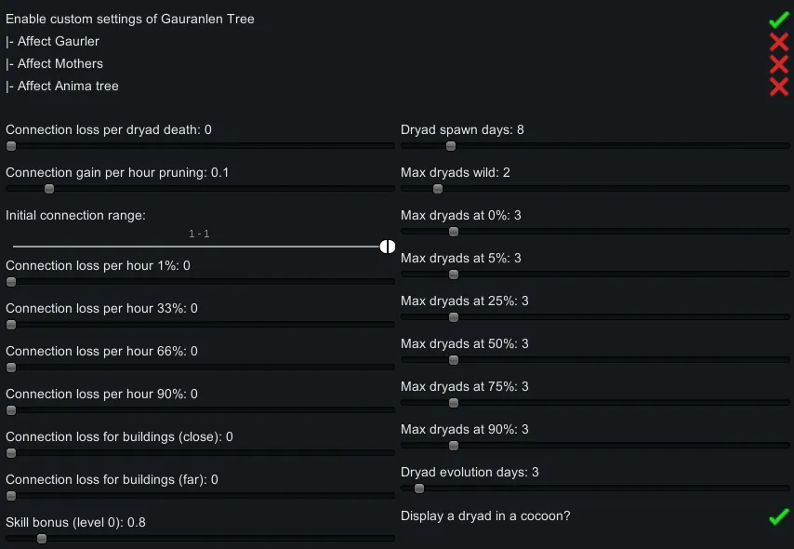The height and width of the screenshot is (549, 794).
Task: Click the Max dryads at 0% slider handle
Action: (454, 232)
